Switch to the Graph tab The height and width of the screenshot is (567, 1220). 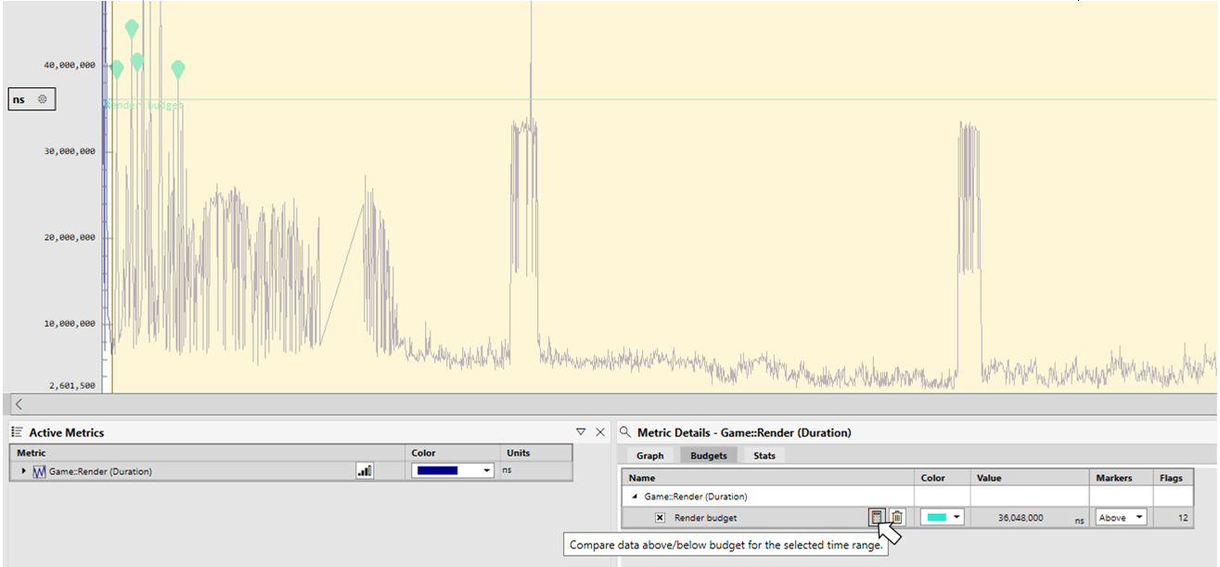point(649,456)
